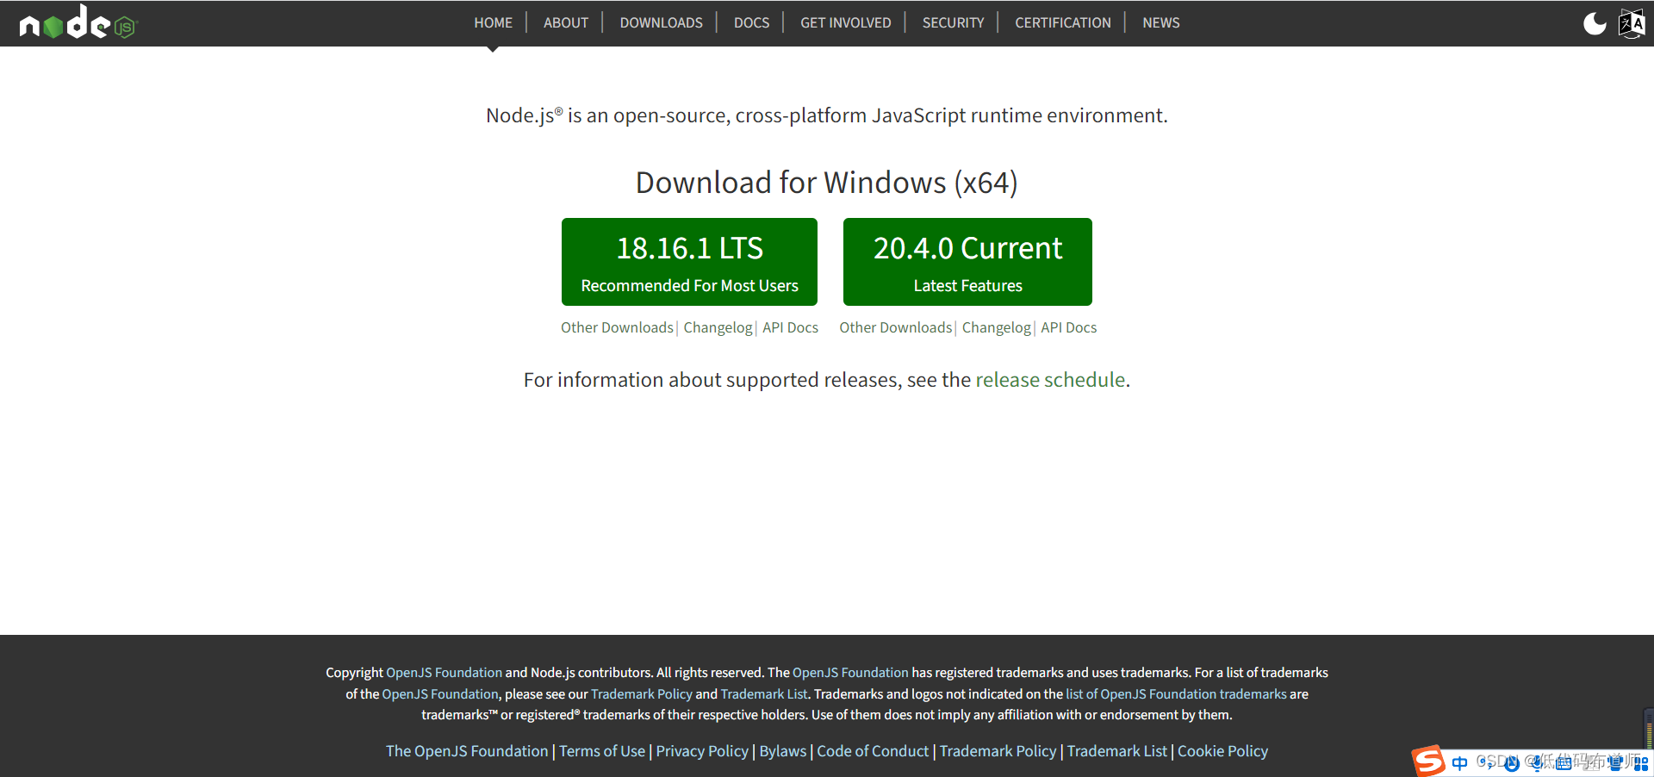1654x777 pixels.
Task: Download the 18.16.1 LTS version
Action: point(689,262)
